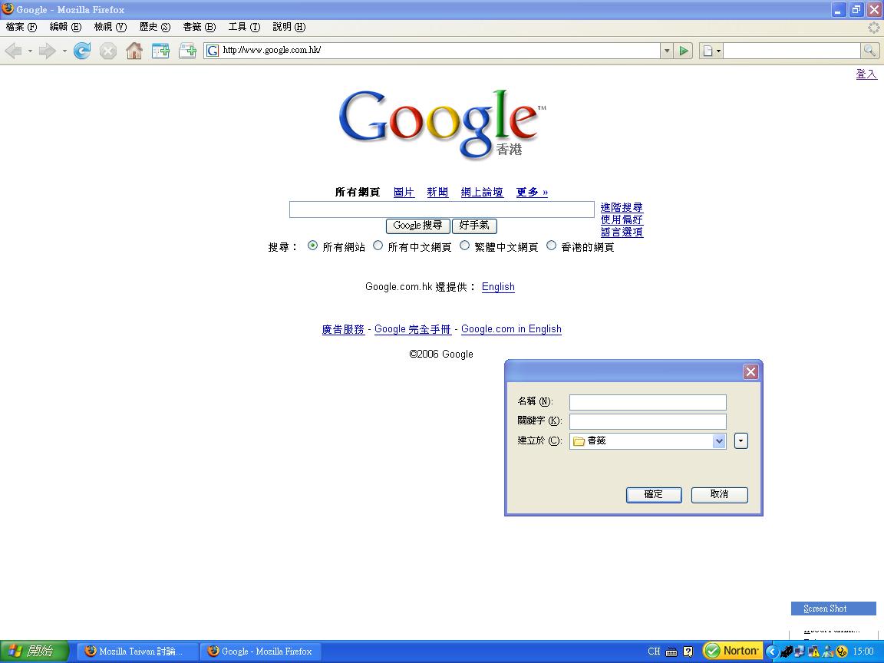
Task: Open the 使用偏好 preferences link
Action: tap(622, 220)
